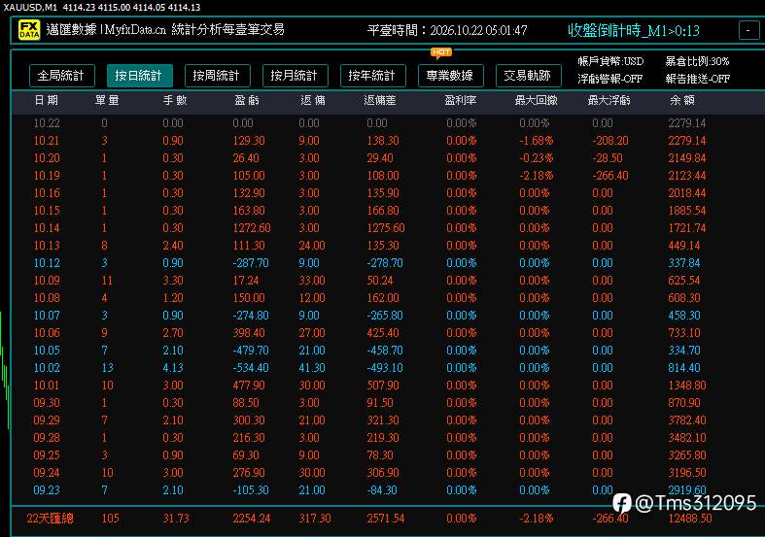Click max drawdown -2.18% in 10.19 row
The width and height of the screenshot is (765, 537).
(537, 176)
